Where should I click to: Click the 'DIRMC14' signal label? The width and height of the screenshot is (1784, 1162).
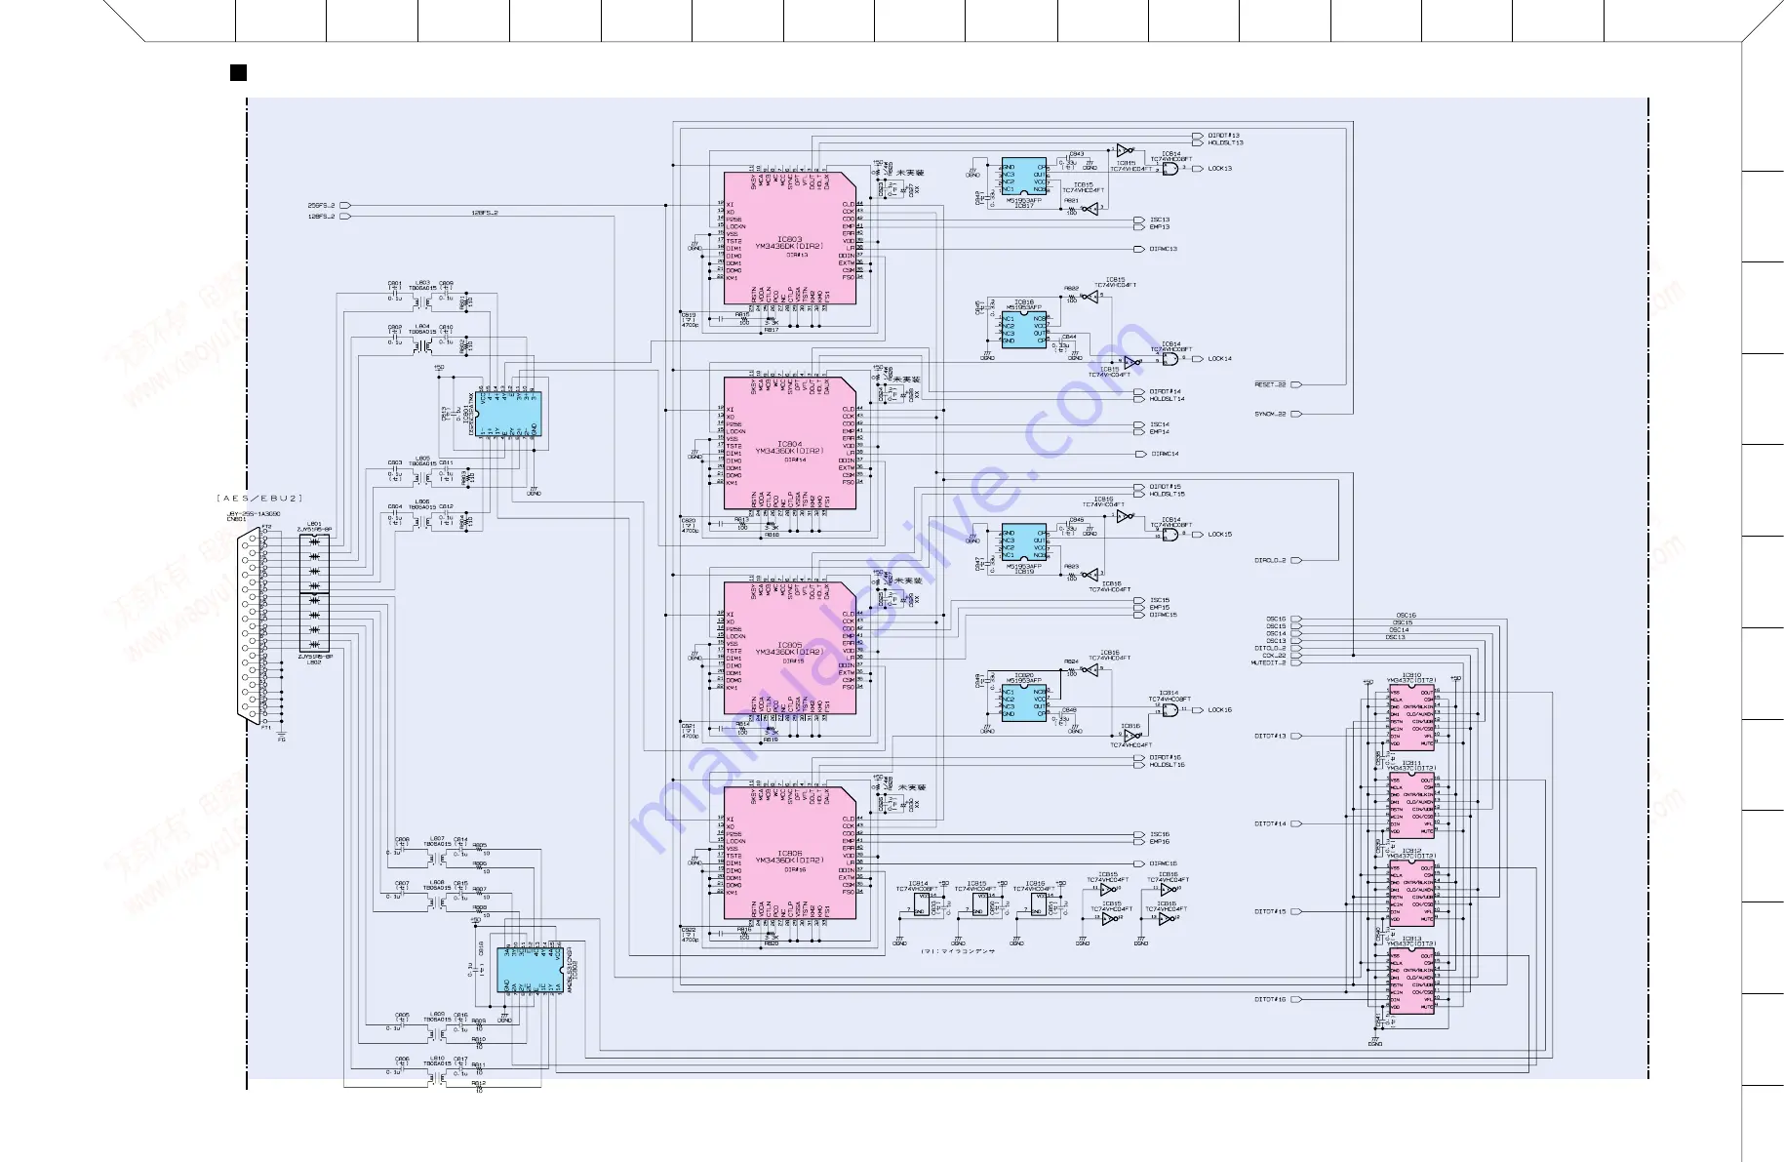[1166, 454]
